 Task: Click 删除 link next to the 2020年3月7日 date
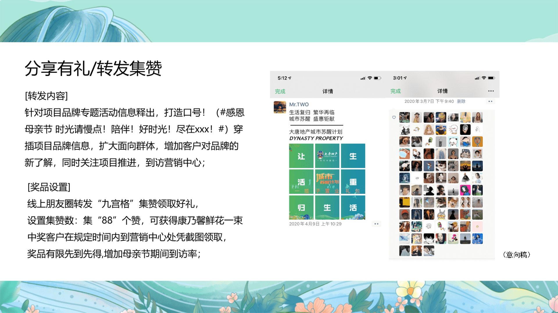[x=461, y=101]
